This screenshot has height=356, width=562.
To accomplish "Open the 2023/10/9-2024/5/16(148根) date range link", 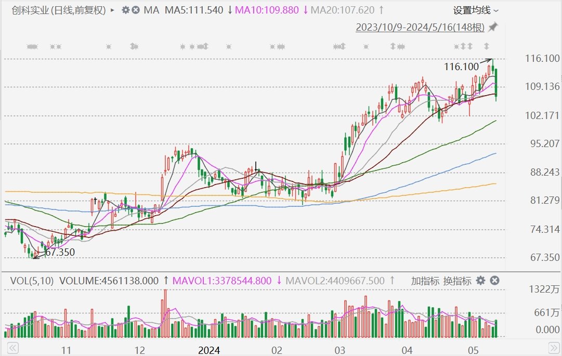I will click(x=420, y=27).
